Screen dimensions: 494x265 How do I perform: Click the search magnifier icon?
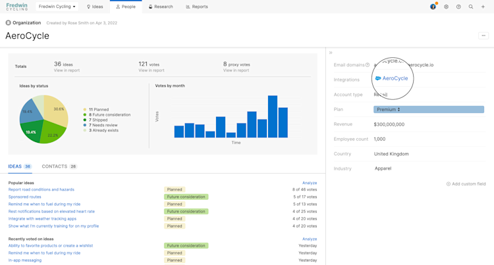click(471, 7)
